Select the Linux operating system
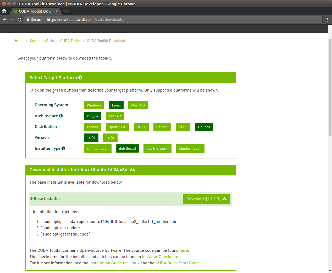This screenshot has width=332, height=273. point(116,105)
